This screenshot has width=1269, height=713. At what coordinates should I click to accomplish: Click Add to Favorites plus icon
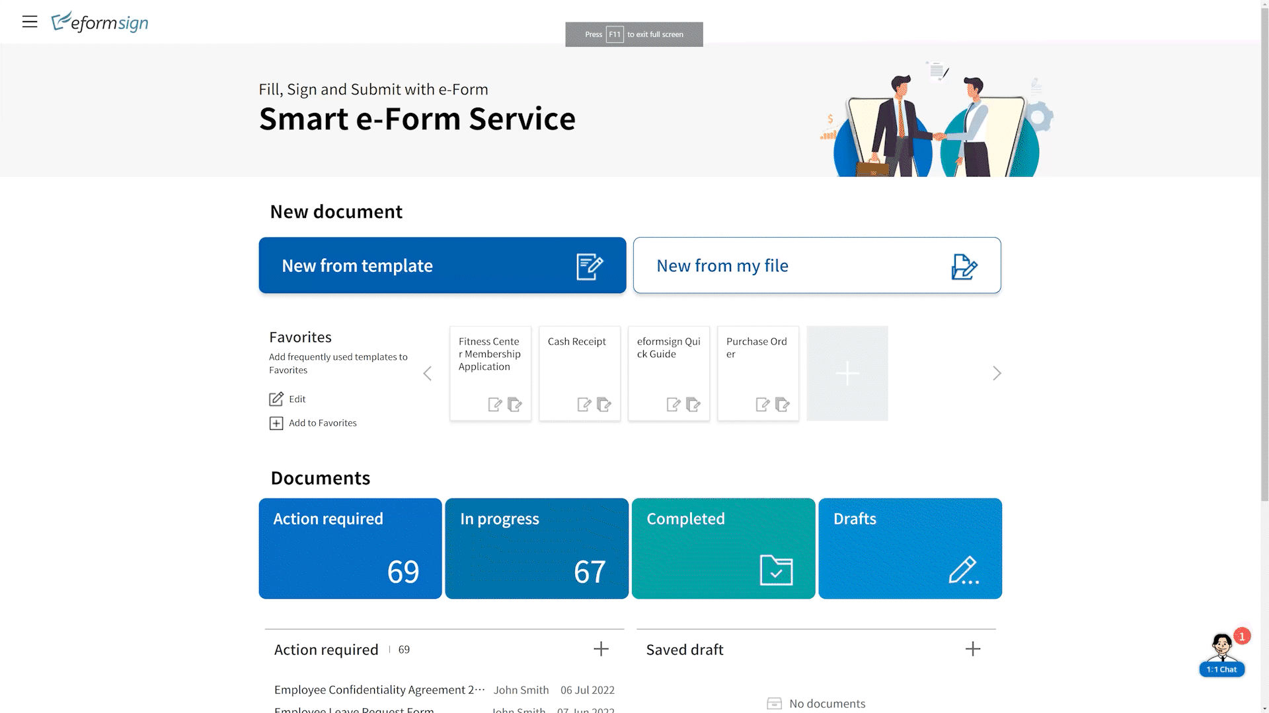coord(276,423)
